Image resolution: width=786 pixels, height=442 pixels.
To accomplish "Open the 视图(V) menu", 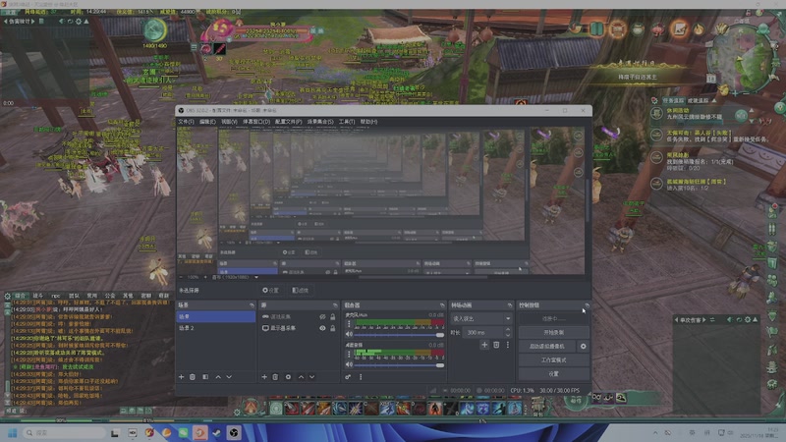I will tap(229, 122).
